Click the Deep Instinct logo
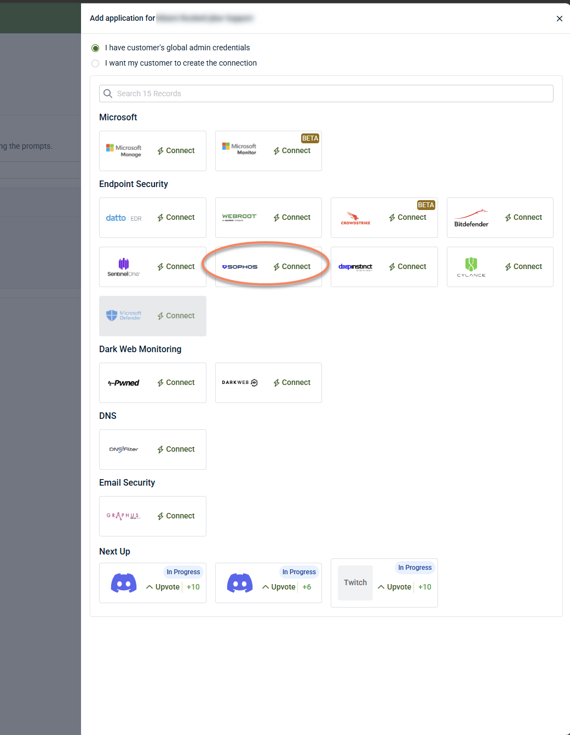Viewport: 570px width, 735px height. click(355, 267)
